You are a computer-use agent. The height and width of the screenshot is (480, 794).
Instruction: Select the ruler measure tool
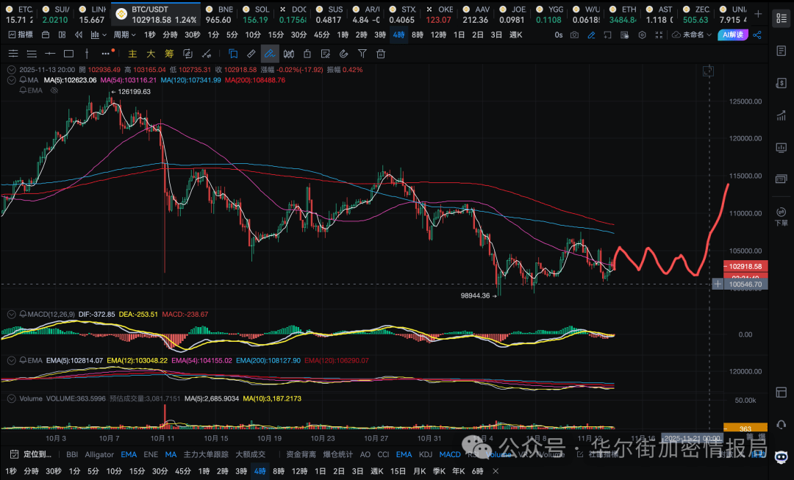(x=251, y=54)
